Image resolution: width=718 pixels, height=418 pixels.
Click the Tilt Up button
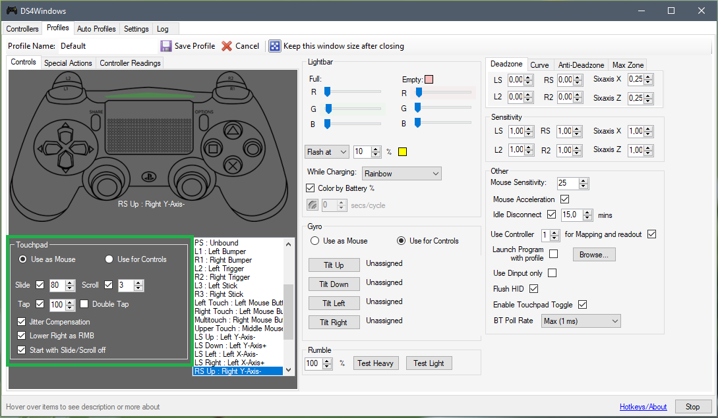coord(334,265)
